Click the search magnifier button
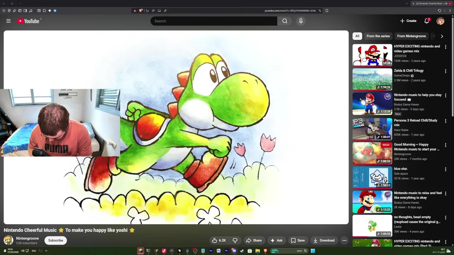The image size is (454, 255). point(285,21)
